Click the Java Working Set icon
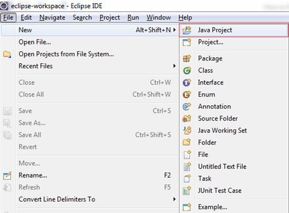289x213 pixels. 187,130
